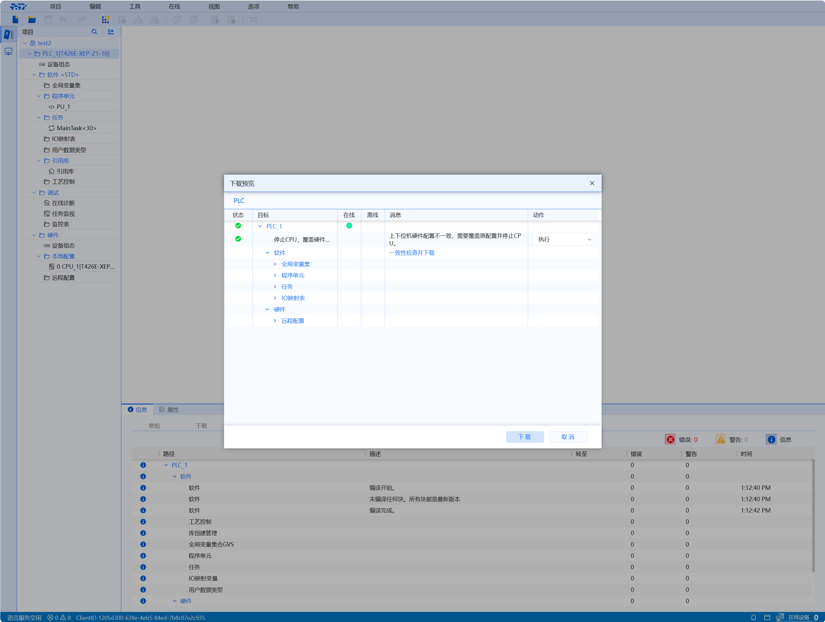Switch to the 属性 tab
The width and height of the screenshot is (825, 622).
pos(169,409)
